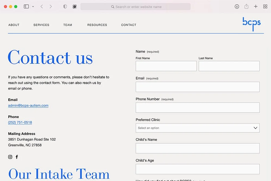The height and width of the screenshot is (181, 271).
Task: Select the SERVICES navigation item
Action: click(41, 25)
